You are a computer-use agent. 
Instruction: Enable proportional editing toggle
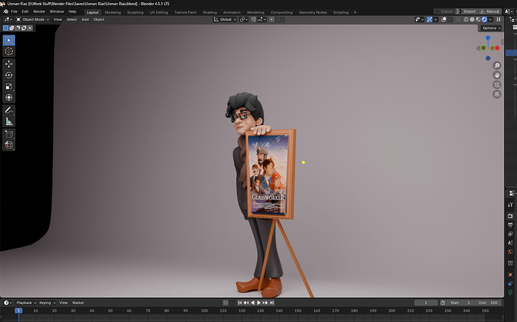click(272, 19)
